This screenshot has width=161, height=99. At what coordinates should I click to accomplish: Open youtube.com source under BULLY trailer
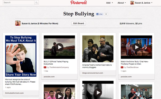click(49, 77)
